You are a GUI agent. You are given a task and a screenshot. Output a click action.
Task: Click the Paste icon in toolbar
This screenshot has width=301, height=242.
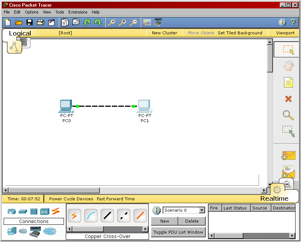pos(76,22)
